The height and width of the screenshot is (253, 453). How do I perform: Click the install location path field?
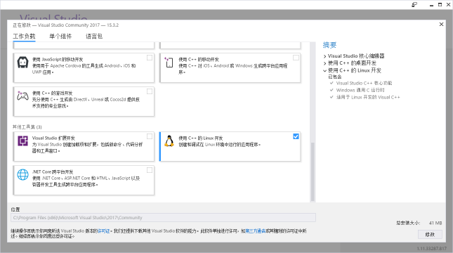[163, 218]
